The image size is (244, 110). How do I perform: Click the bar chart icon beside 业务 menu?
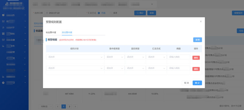pos(3,46)
